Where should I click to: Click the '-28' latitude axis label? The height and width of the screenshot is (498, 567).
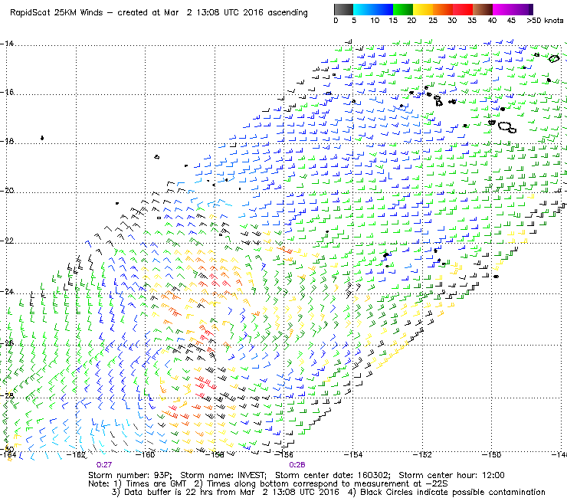coord(7,395)
